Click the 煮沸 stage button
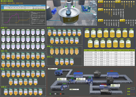This screenshot has height=97, width=136. coord(101,20)
